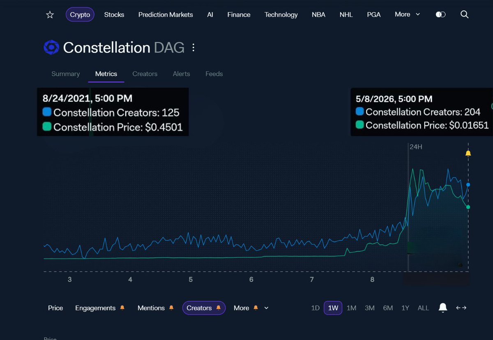Viewport: 493px width, 340px height.
Task: Open the white bell alerts icon
Action: (443, 308)
